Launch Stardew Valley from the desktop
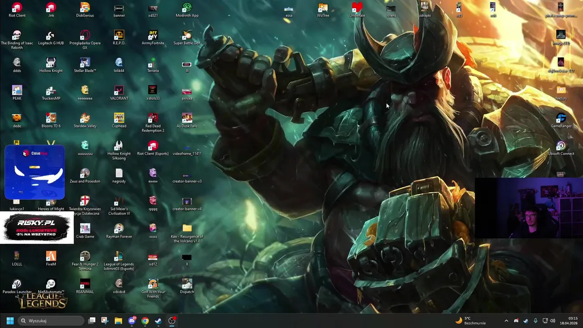 [85, 121]
